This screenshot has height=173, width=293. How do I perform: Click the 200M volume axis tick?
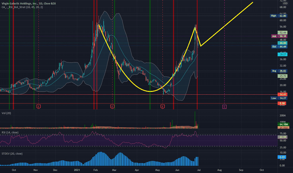283,115
